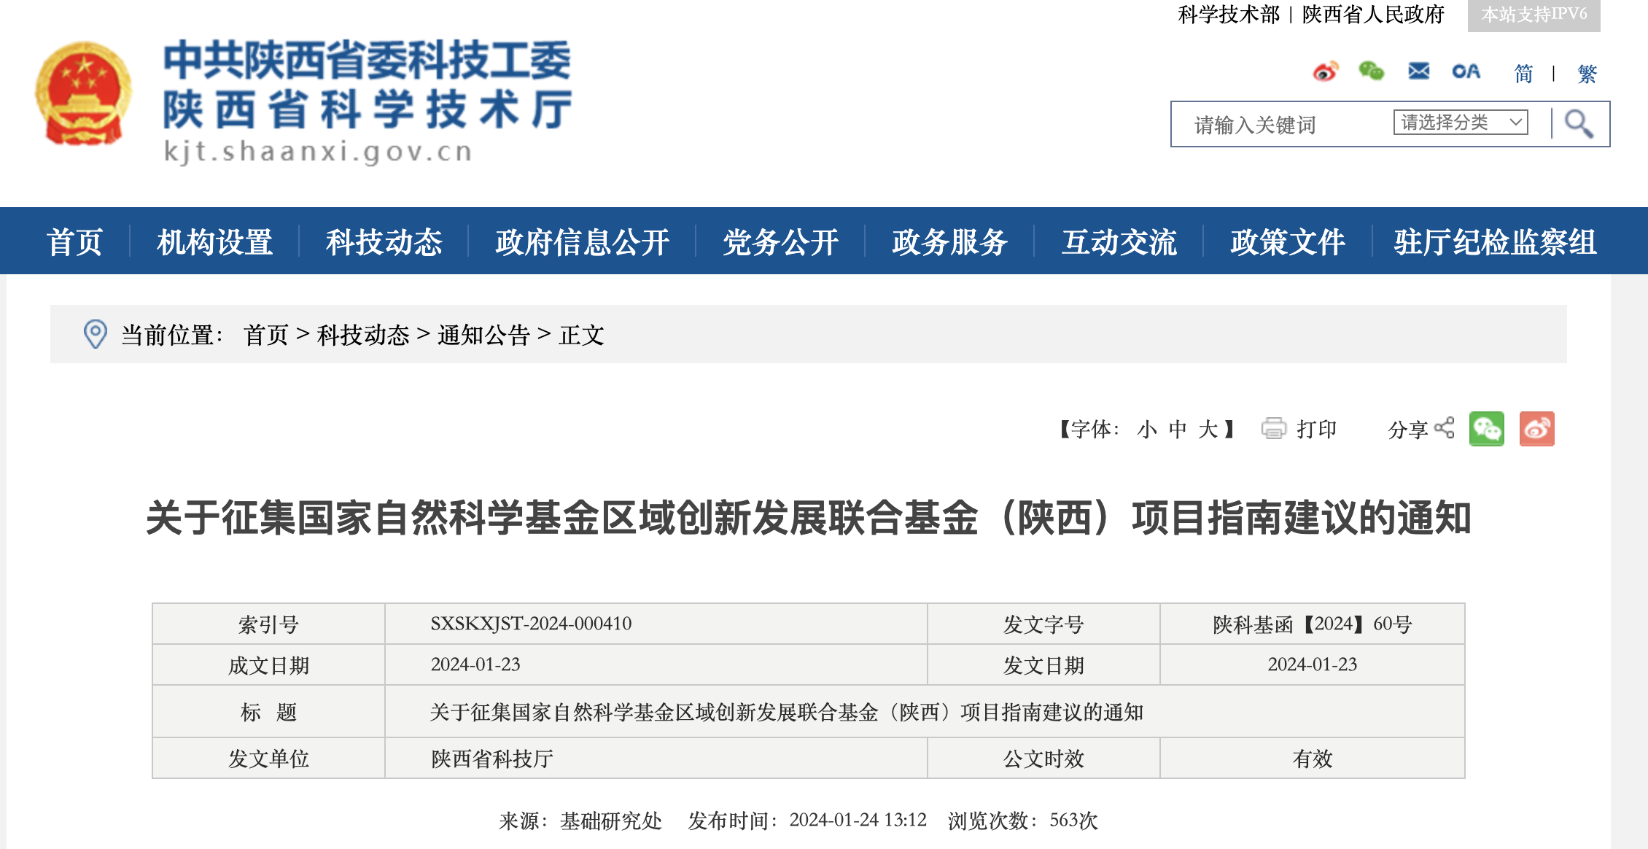The height and width of the screenshot is (849, 1648).
Task: Click publish time 2024-01-24 13:12
Action: point(858,820)
